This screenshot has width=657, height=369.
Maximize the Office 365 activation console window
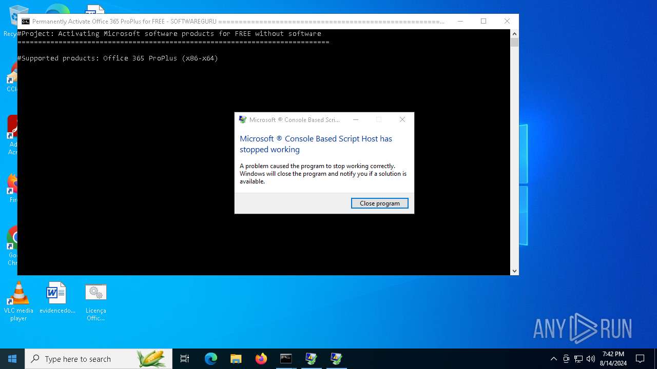pos(484,21)
